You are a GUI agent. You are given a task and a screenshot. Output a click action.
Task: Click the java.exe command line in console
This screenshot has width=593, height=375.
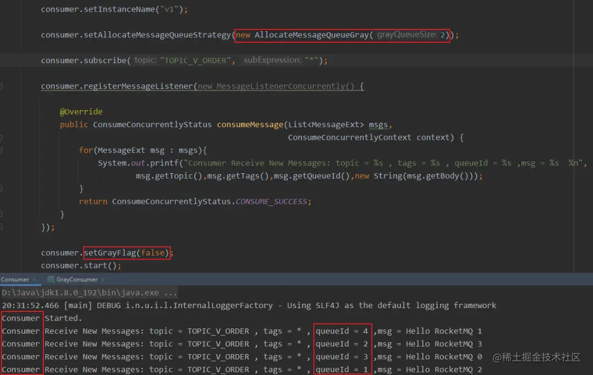click(89, 293)
